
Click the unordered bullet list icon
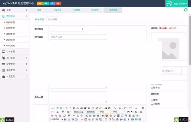pos(131,108)
